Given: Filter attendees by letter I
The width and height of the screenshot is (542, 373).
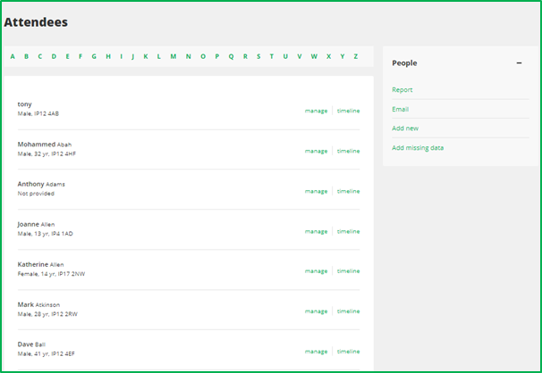Looking at the screenshot, I should tap(121, 56).
